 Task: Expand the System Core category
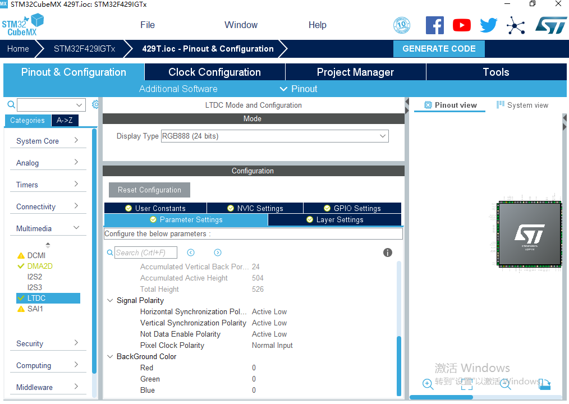point(48,141)
